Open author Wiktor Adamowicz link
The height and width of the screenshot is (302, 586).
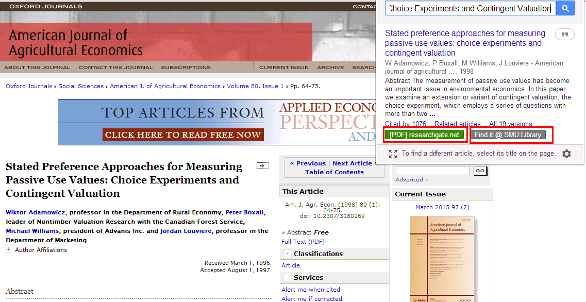click(x=35, y=212)
